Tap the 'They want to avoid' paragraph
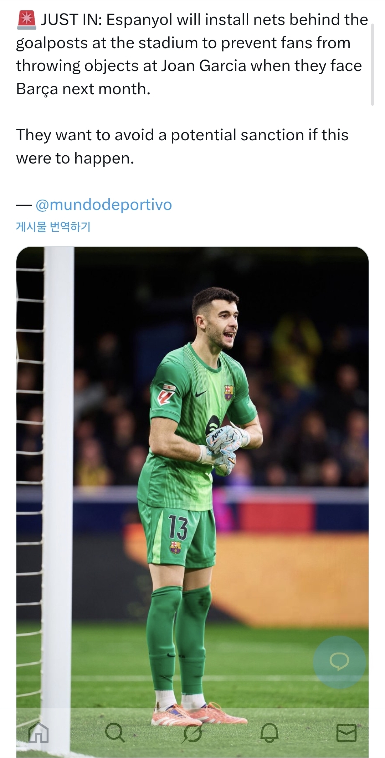The width and height of the screenshot is (385, 758). coord(182,146)
